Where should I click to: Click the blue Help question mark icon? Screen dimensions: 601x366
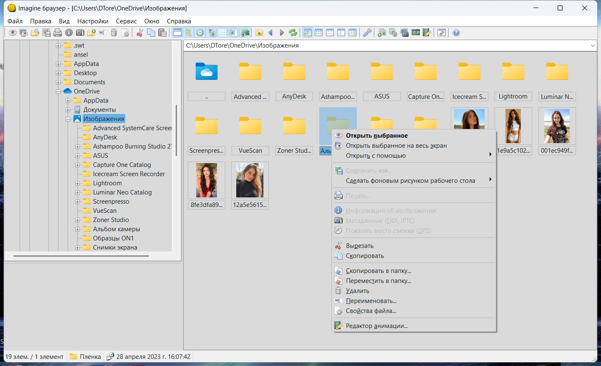[456, 33]
